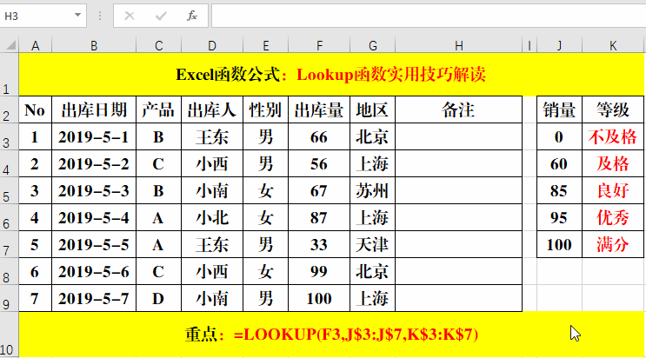The width and height of the screenshot is (646, 358).
Task: Click the '小北' name cell
Action: (212, 217)
